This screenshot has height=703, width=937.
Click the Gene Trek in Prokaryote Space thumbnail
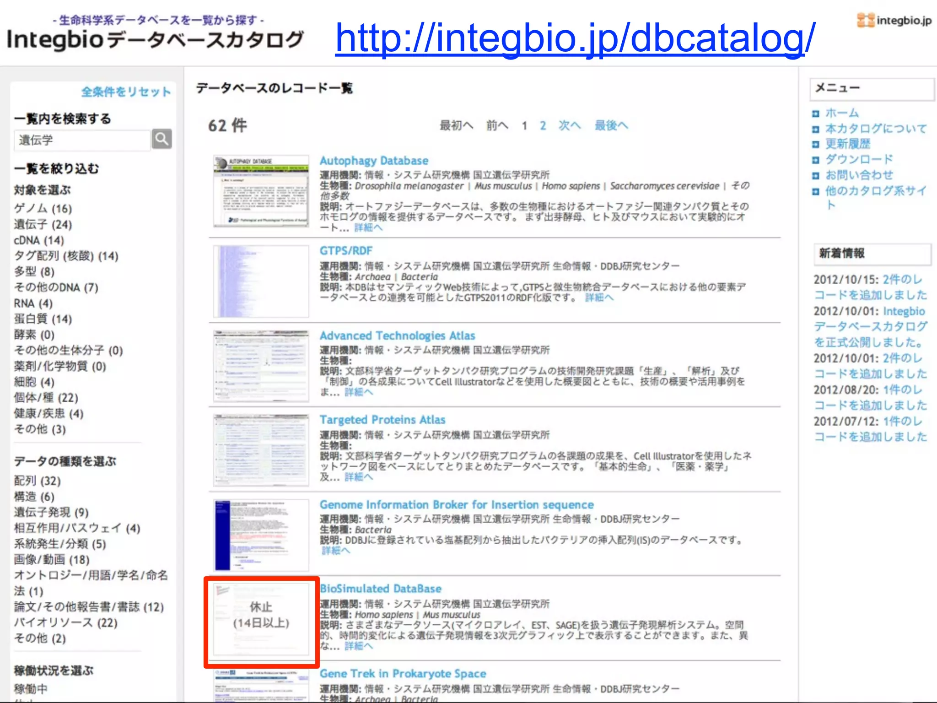pos(261,685)
